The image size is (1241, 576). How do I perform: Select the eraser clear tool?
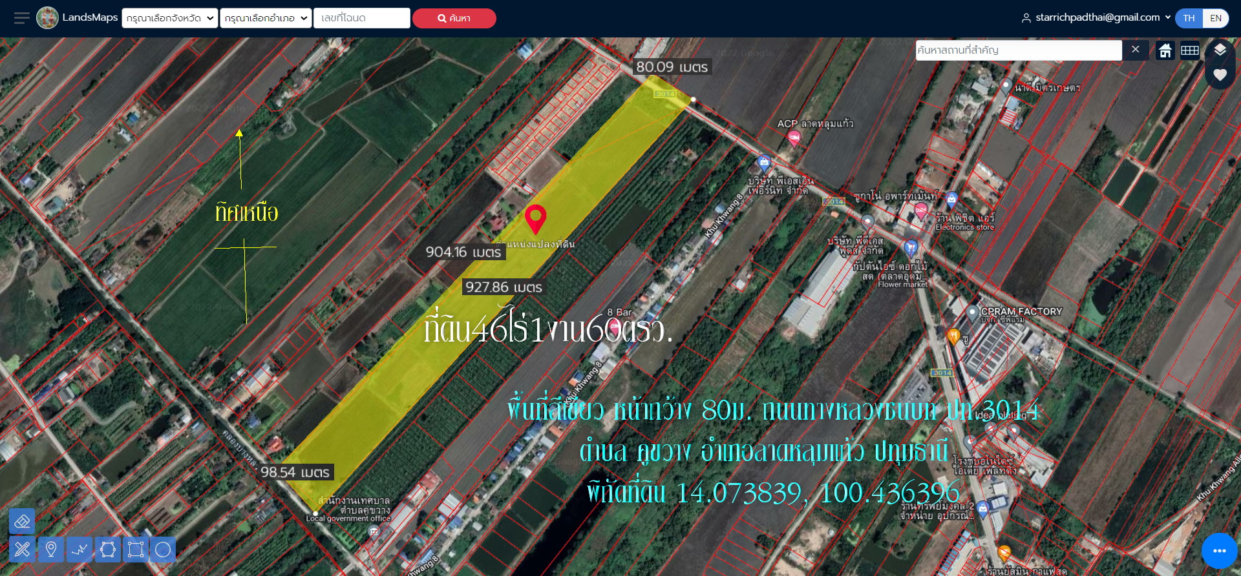pos(22,521)
